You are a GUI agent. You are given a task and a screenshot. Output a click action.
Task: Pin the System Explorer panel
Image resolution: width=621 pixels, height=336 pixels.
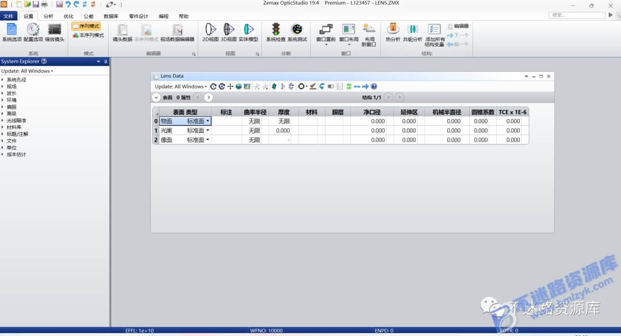coord(106,62)
